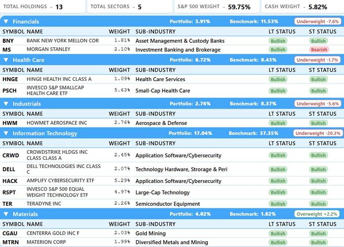Click Howmet's Bullish LT status badge
This screenshot has height=247, width=344.
[278, 123]
